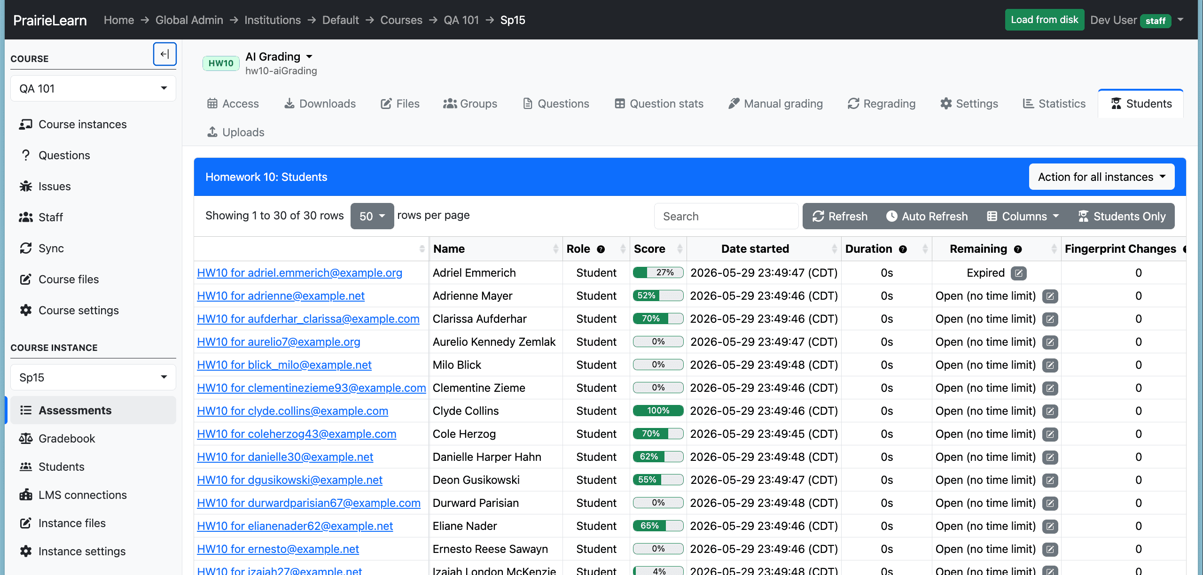Screen dimensions: 1203x575
Task: Edit time limit for Adrienne Mayer
Action: pos(1050,296)
